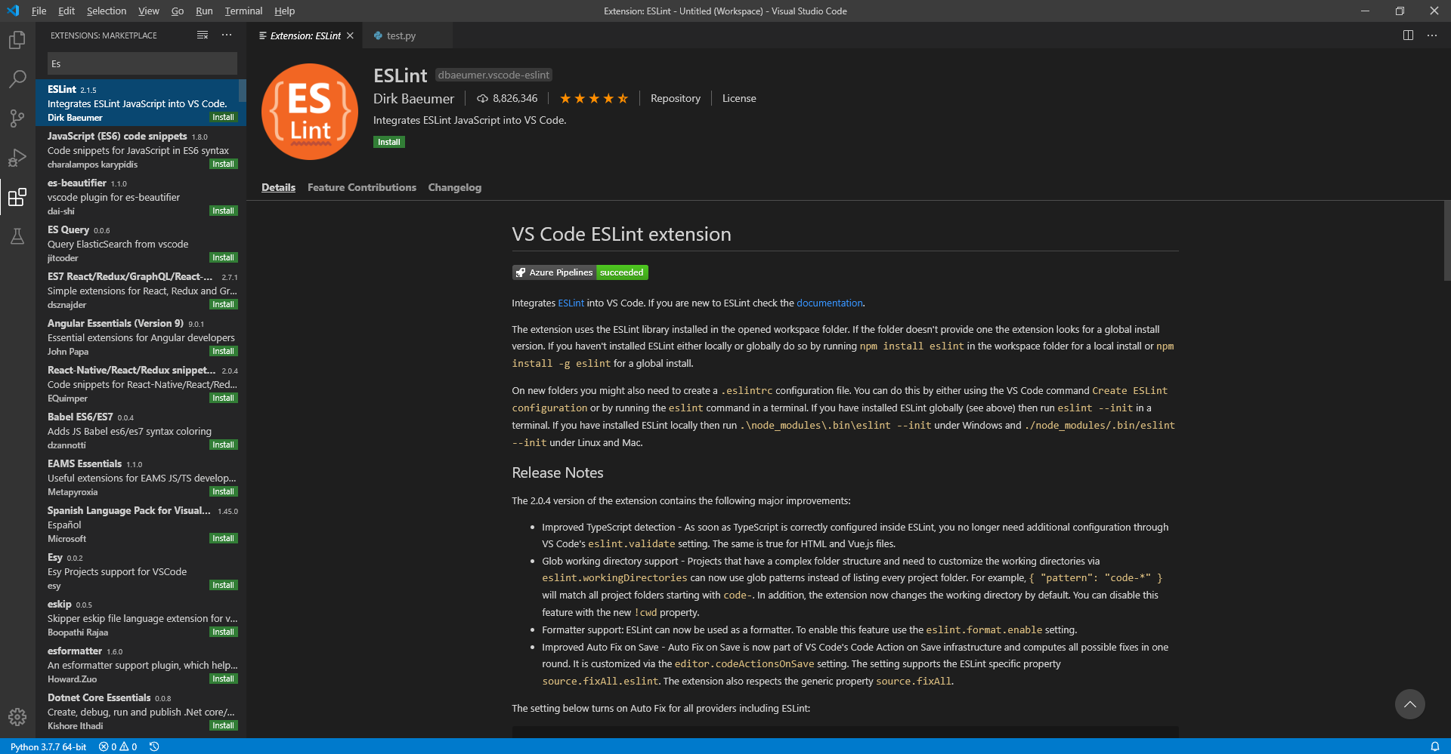Screen dimensions: 1451x754
Task: Switch to the test.py tab
Action: [407, 35]
